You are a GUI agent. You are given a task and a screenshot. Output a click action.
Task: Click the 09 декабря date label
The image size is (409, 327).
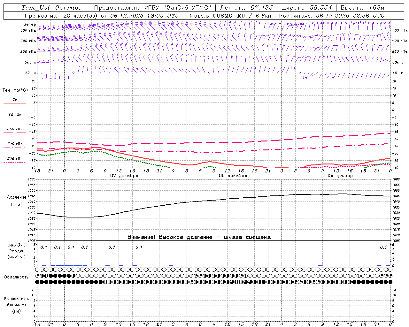(342, 176)
